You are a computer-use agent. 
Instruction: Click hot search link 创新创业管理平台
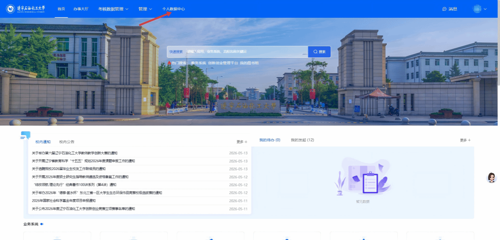click(223, 63)
